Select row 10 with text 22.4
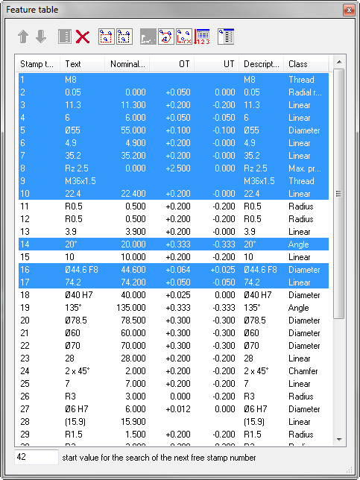360x480 pixels. (174, 194)
